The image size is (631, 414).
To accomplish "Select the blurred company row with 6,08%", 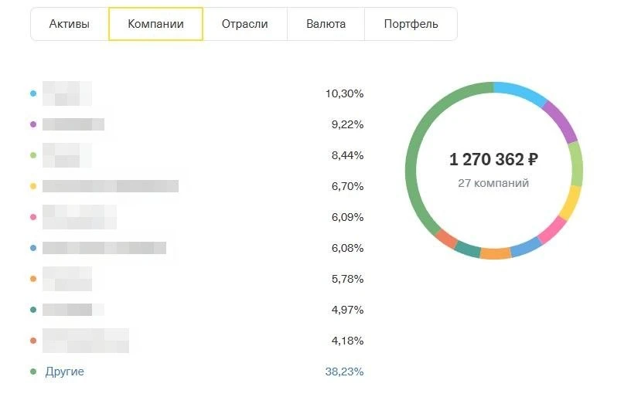I will 196,248.
